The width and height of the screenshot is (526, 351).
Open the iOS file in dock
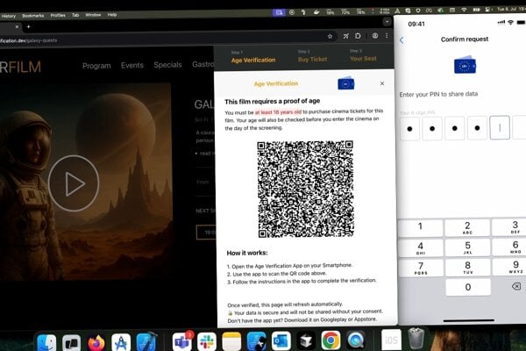(391, 340)
